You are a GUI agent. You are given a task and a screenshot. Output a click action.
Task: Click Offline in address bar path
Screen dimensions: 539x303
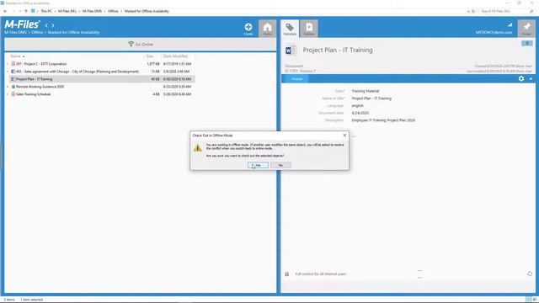tap(113, 11)
